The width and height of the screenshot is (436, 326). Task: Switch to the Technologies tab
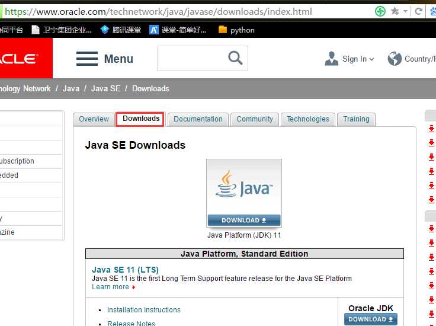click(308, 119)
